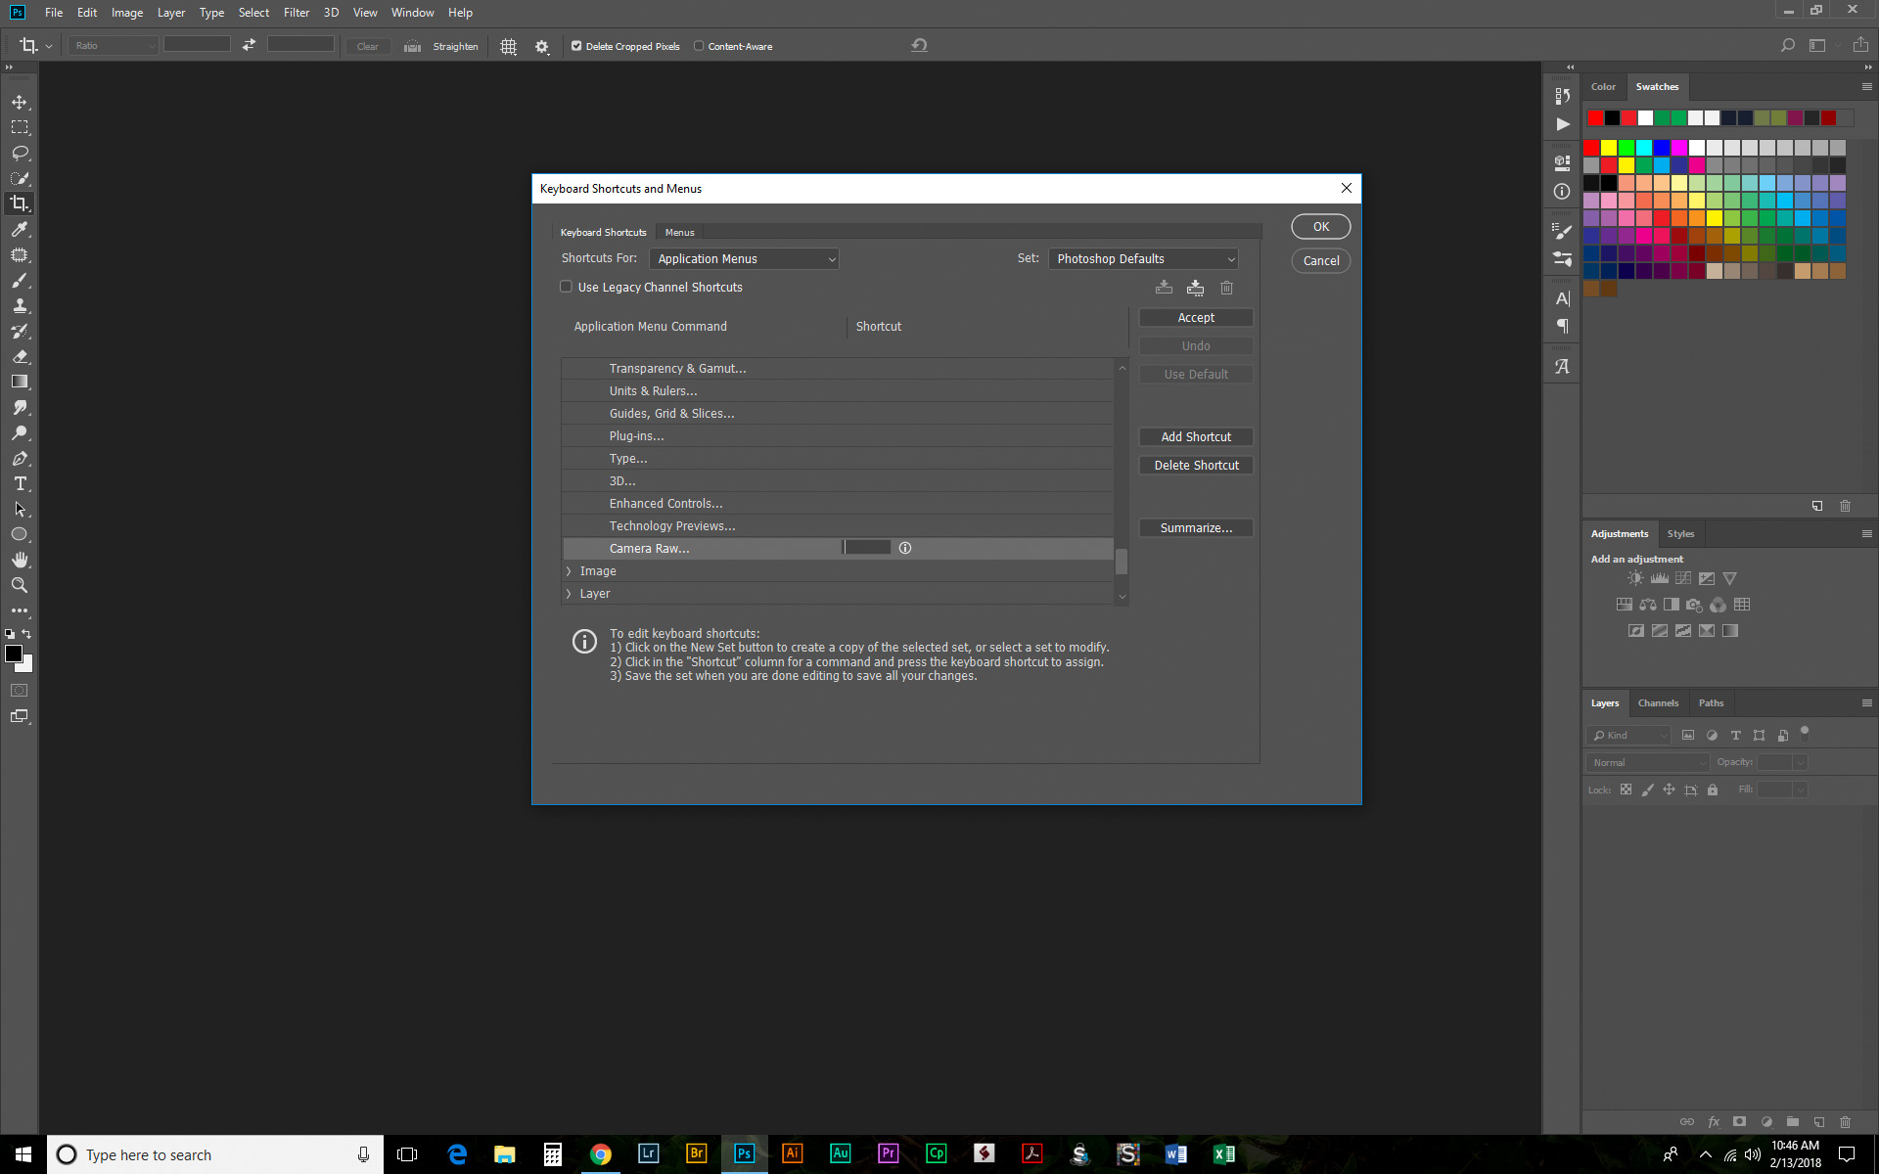Open Swatches panel flyout menu
This screenshot has width=1879, height=1174.
click(x=1866, y=87)
